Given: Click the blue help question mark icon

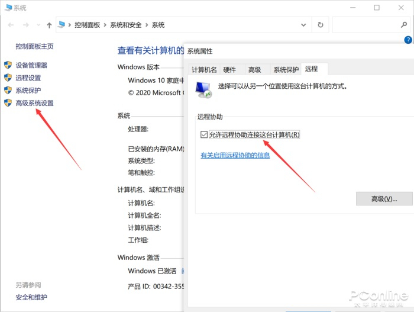Looking at the screenshot, I should (x=408, y=40).
